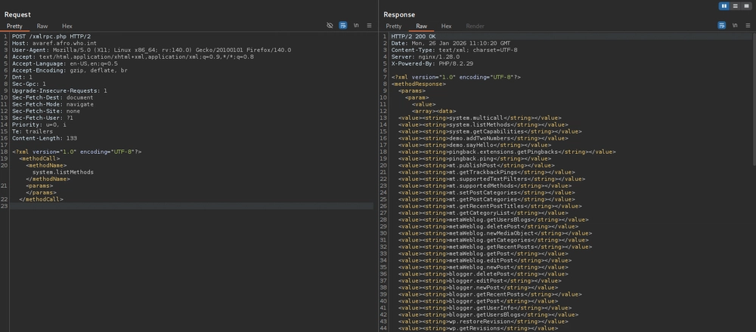
Task: Open Request panel hamburger options menu
Action: (x=370, y=26)
